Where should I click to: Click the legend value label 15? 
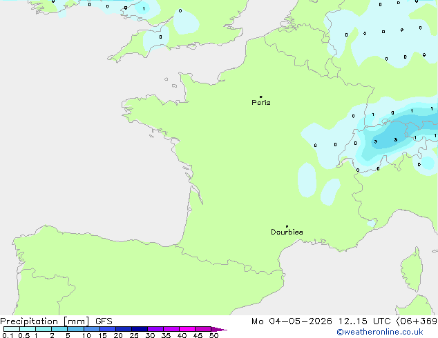coord(102,335)
